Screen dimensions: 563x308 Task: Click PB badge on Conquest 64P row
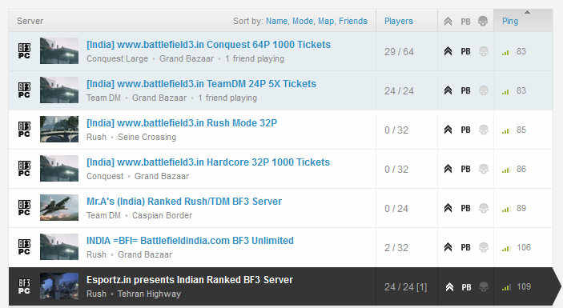click(x=465, y=52)
